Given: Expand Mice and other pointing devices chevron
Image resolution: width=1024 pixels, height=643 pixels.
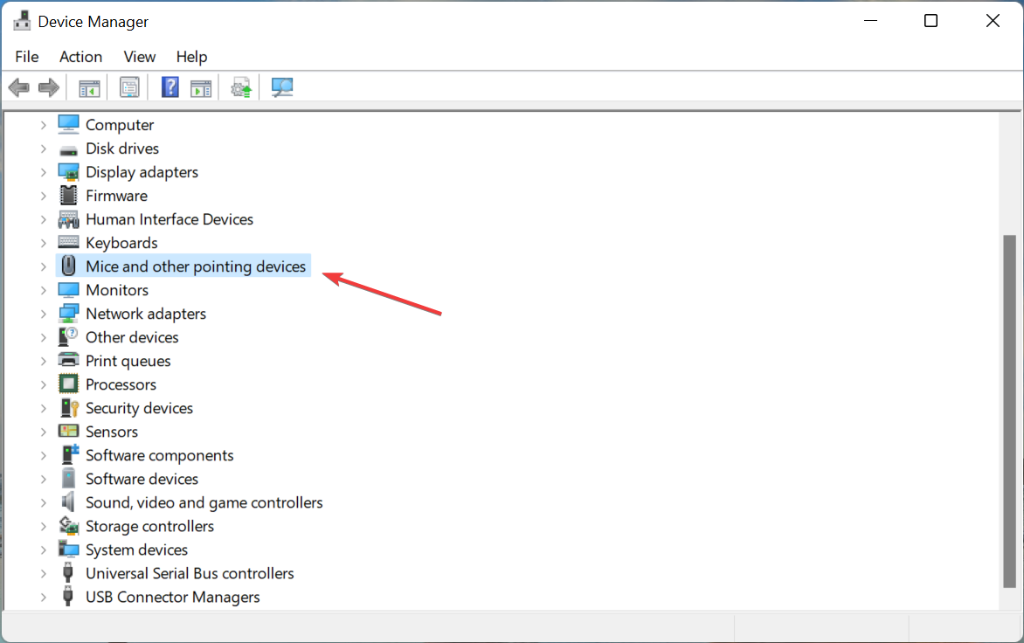Looking at the screenshot, I should point(43,266).
